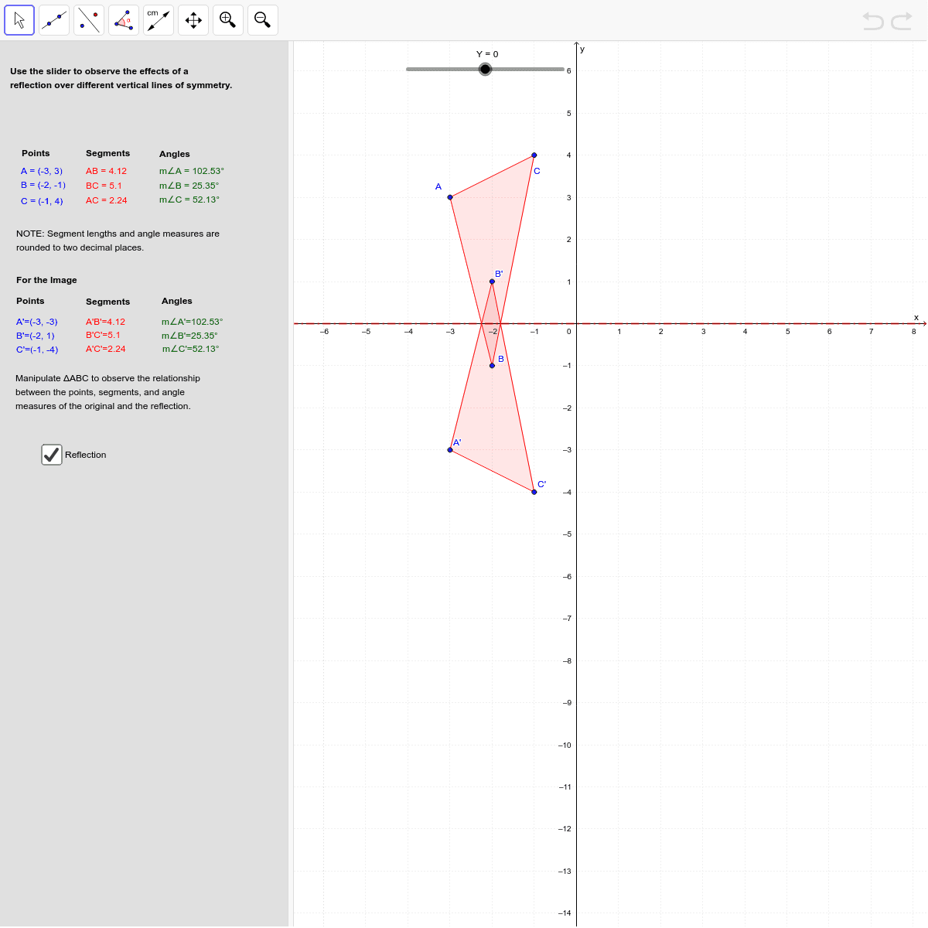The width and height of the screenshot is (928, 928).
Task: Click point A on the graph
Action: pyautogui.click(x=450, y=197)
